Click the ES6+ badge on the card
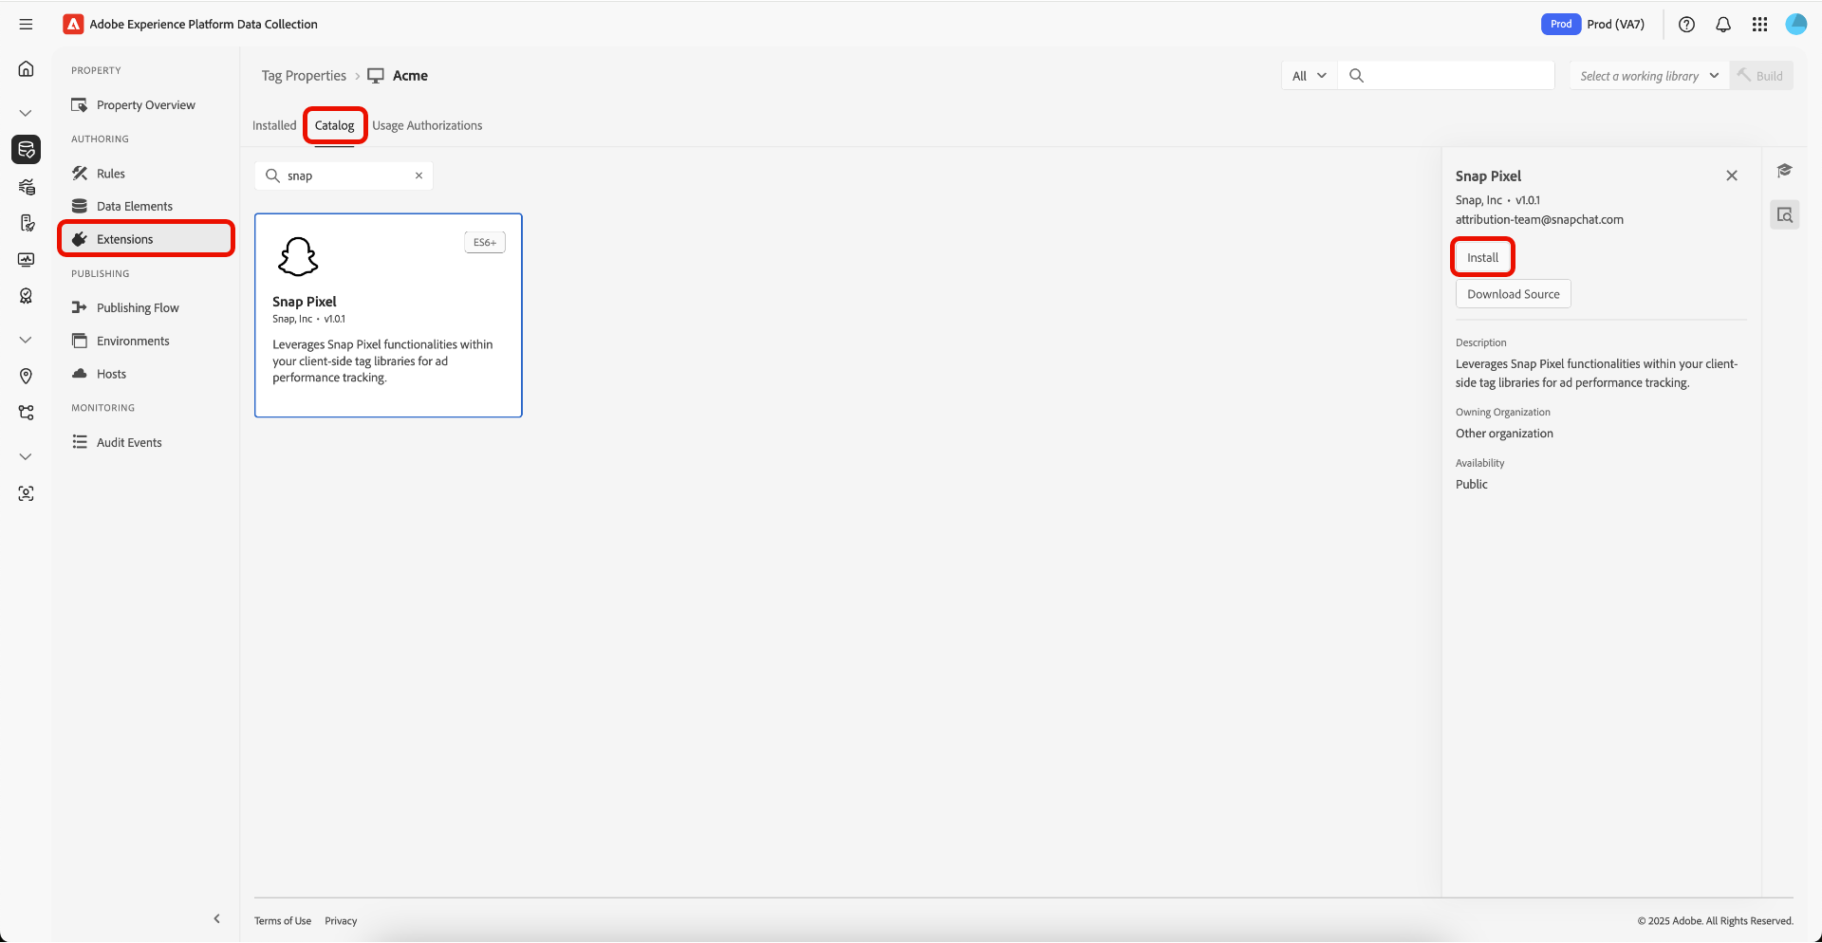 pyautogui.click(x=485, y=243)
